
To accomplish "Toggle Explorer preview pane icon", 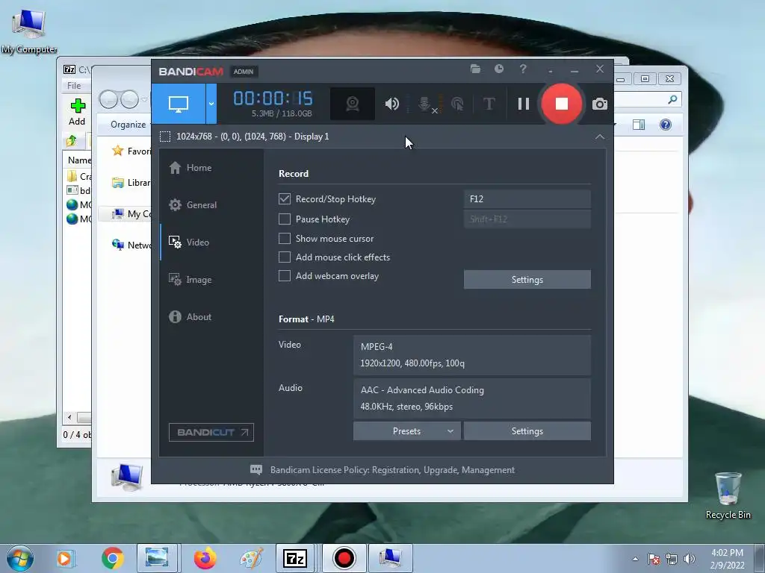I will click(x=639, y=125).
